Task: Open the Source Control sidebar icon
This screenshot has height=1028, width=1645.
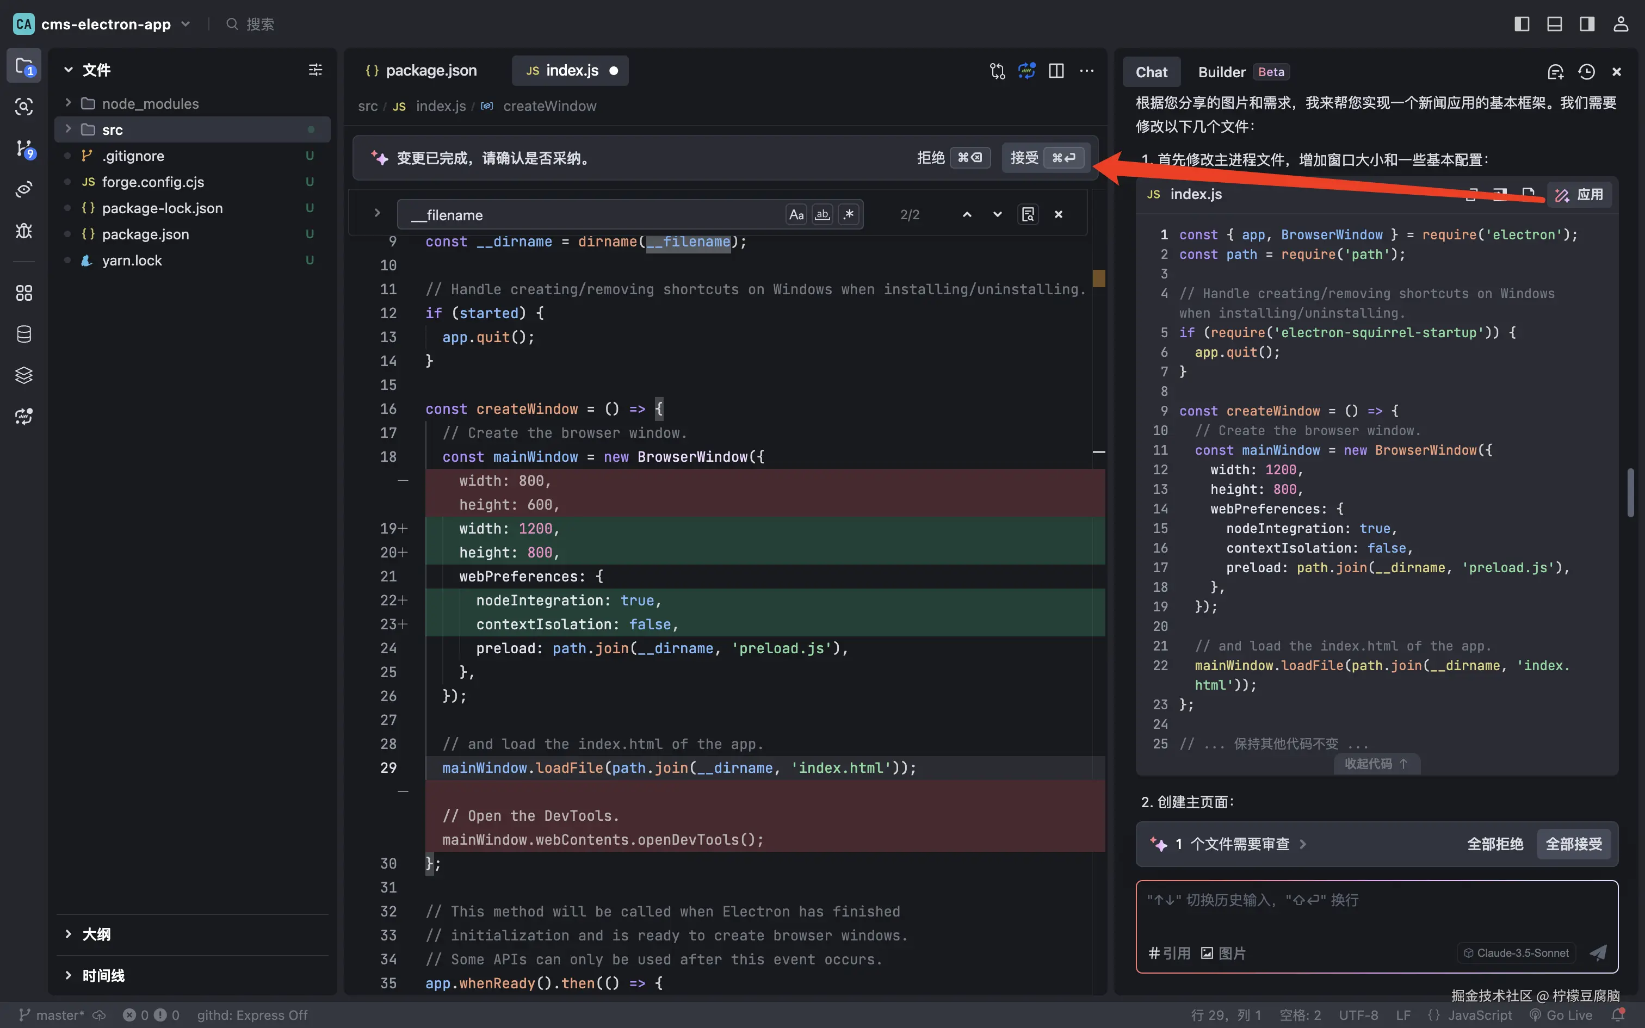Action: click(x=24, y=148)
